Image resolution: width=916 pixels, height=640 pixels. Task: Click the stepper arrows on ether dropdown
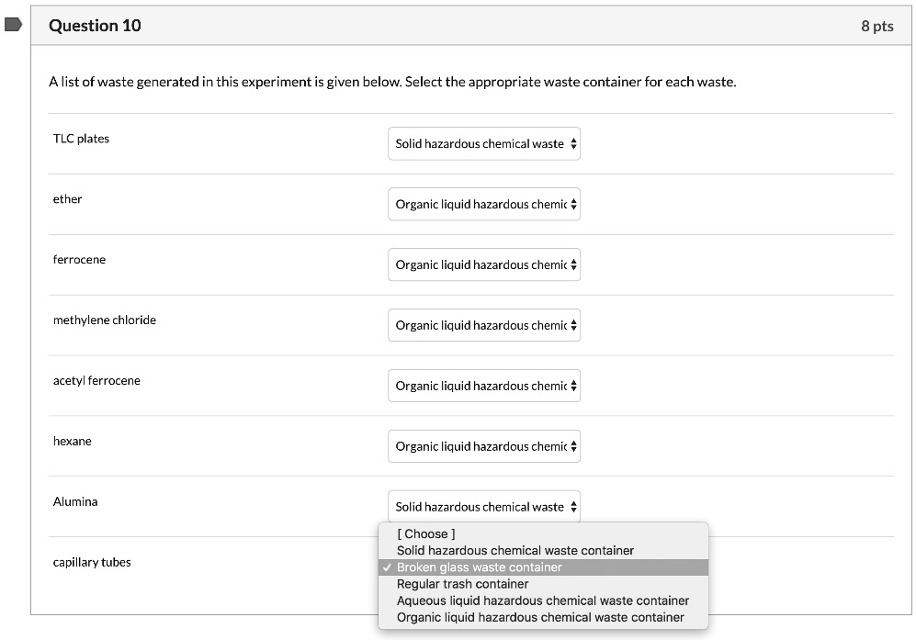573,204
